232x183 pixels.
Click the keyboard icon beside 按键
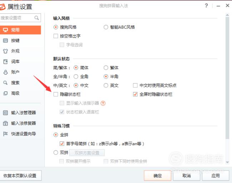[5, 41]
